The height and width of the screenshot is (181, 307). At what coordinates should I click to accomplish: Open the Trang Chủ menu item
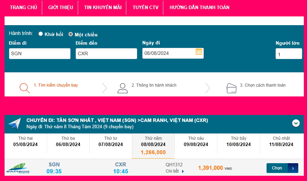click(23, 7)
